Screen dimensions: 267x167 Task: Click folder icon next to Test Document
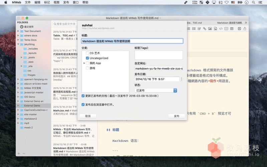[x=22, y=31]
